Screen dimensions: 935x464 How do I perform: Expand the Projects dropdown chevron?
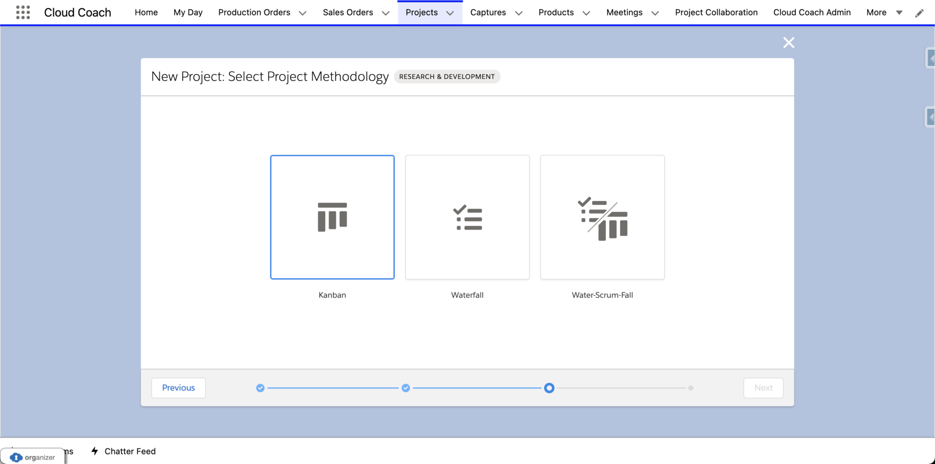(450, 13)
